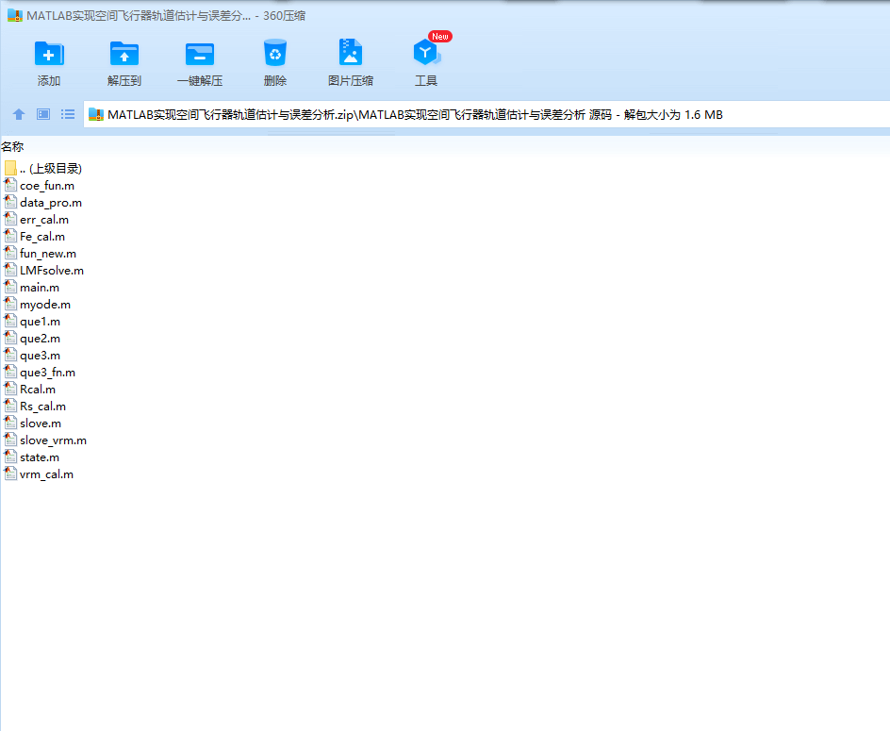Select the file name main.m

click(x=40, y=288)
